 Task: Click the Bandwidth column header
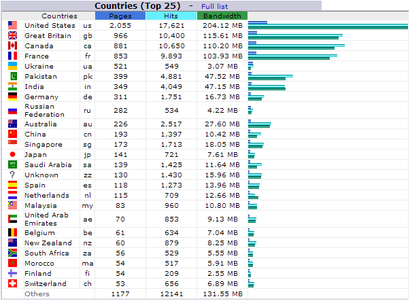click(222, 16)
